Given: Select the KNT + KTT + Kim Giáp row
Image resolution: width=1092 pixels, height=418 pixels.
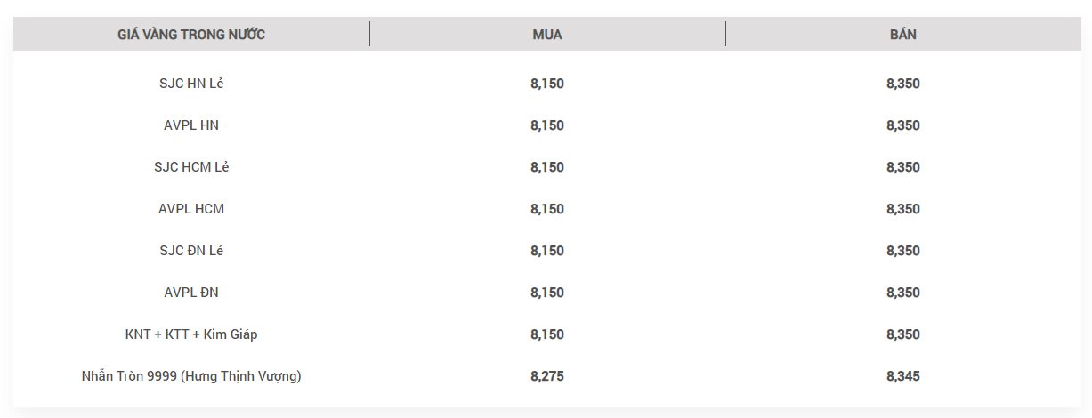Looking at the screenshot, I should click(x=547, y=334).
